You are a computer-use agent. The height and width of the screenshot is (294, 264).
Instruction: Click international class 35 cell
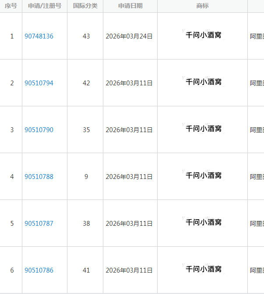tap(86, 130)
